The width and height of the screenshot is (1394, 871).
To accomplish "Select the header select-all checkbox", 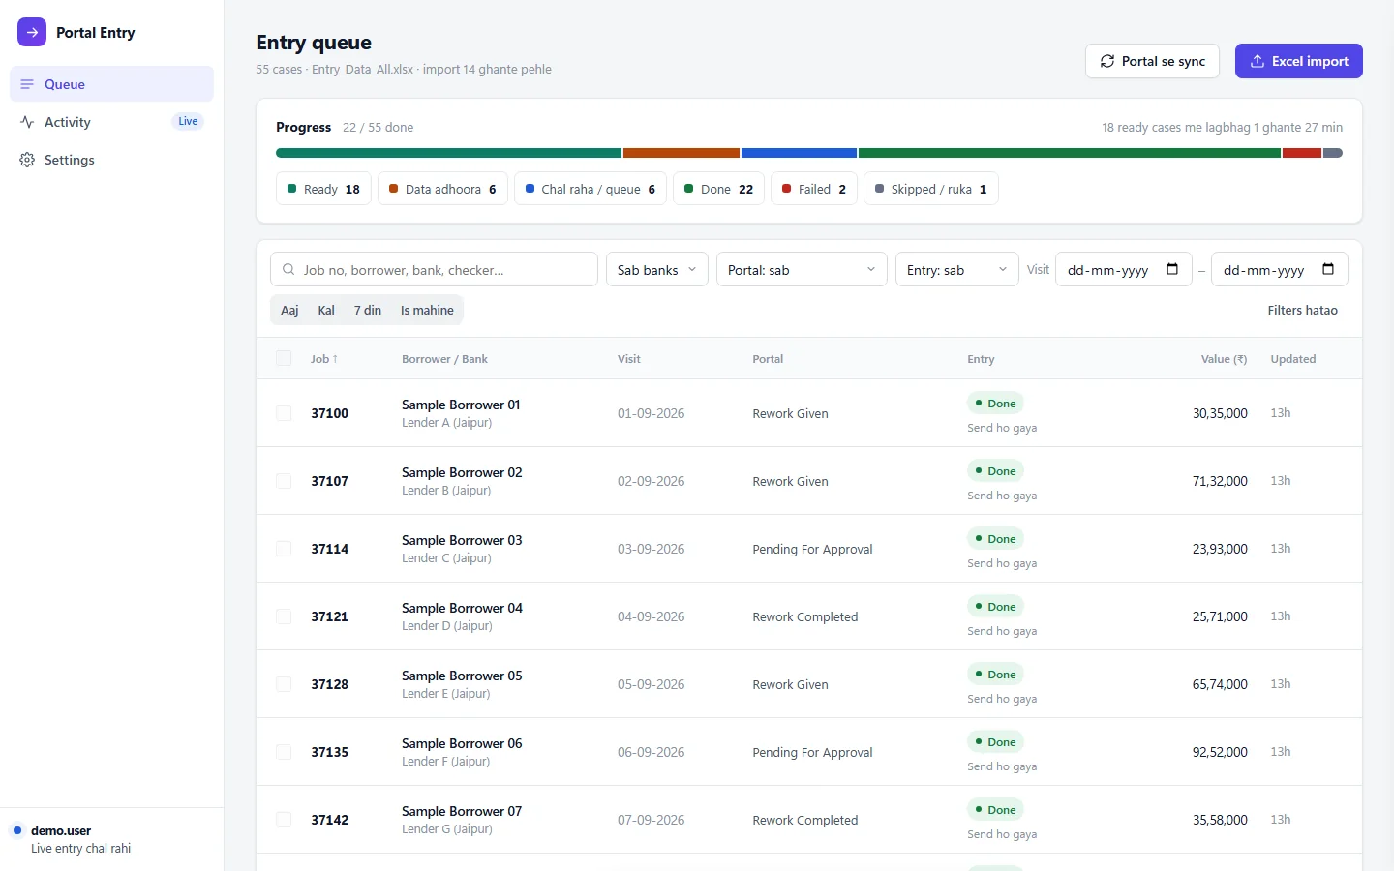I will 284,359.
